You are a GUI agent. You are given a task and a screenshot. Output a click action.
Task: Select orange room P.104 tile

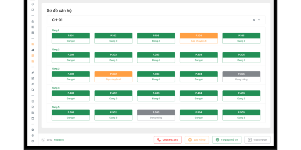(199, 38)
